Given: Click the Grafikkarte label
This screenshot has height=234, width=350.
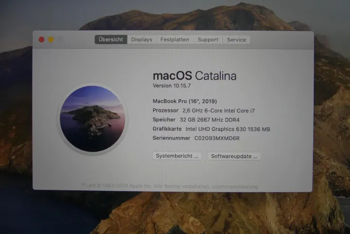Looking at the screenshot, I should [167, 129].
